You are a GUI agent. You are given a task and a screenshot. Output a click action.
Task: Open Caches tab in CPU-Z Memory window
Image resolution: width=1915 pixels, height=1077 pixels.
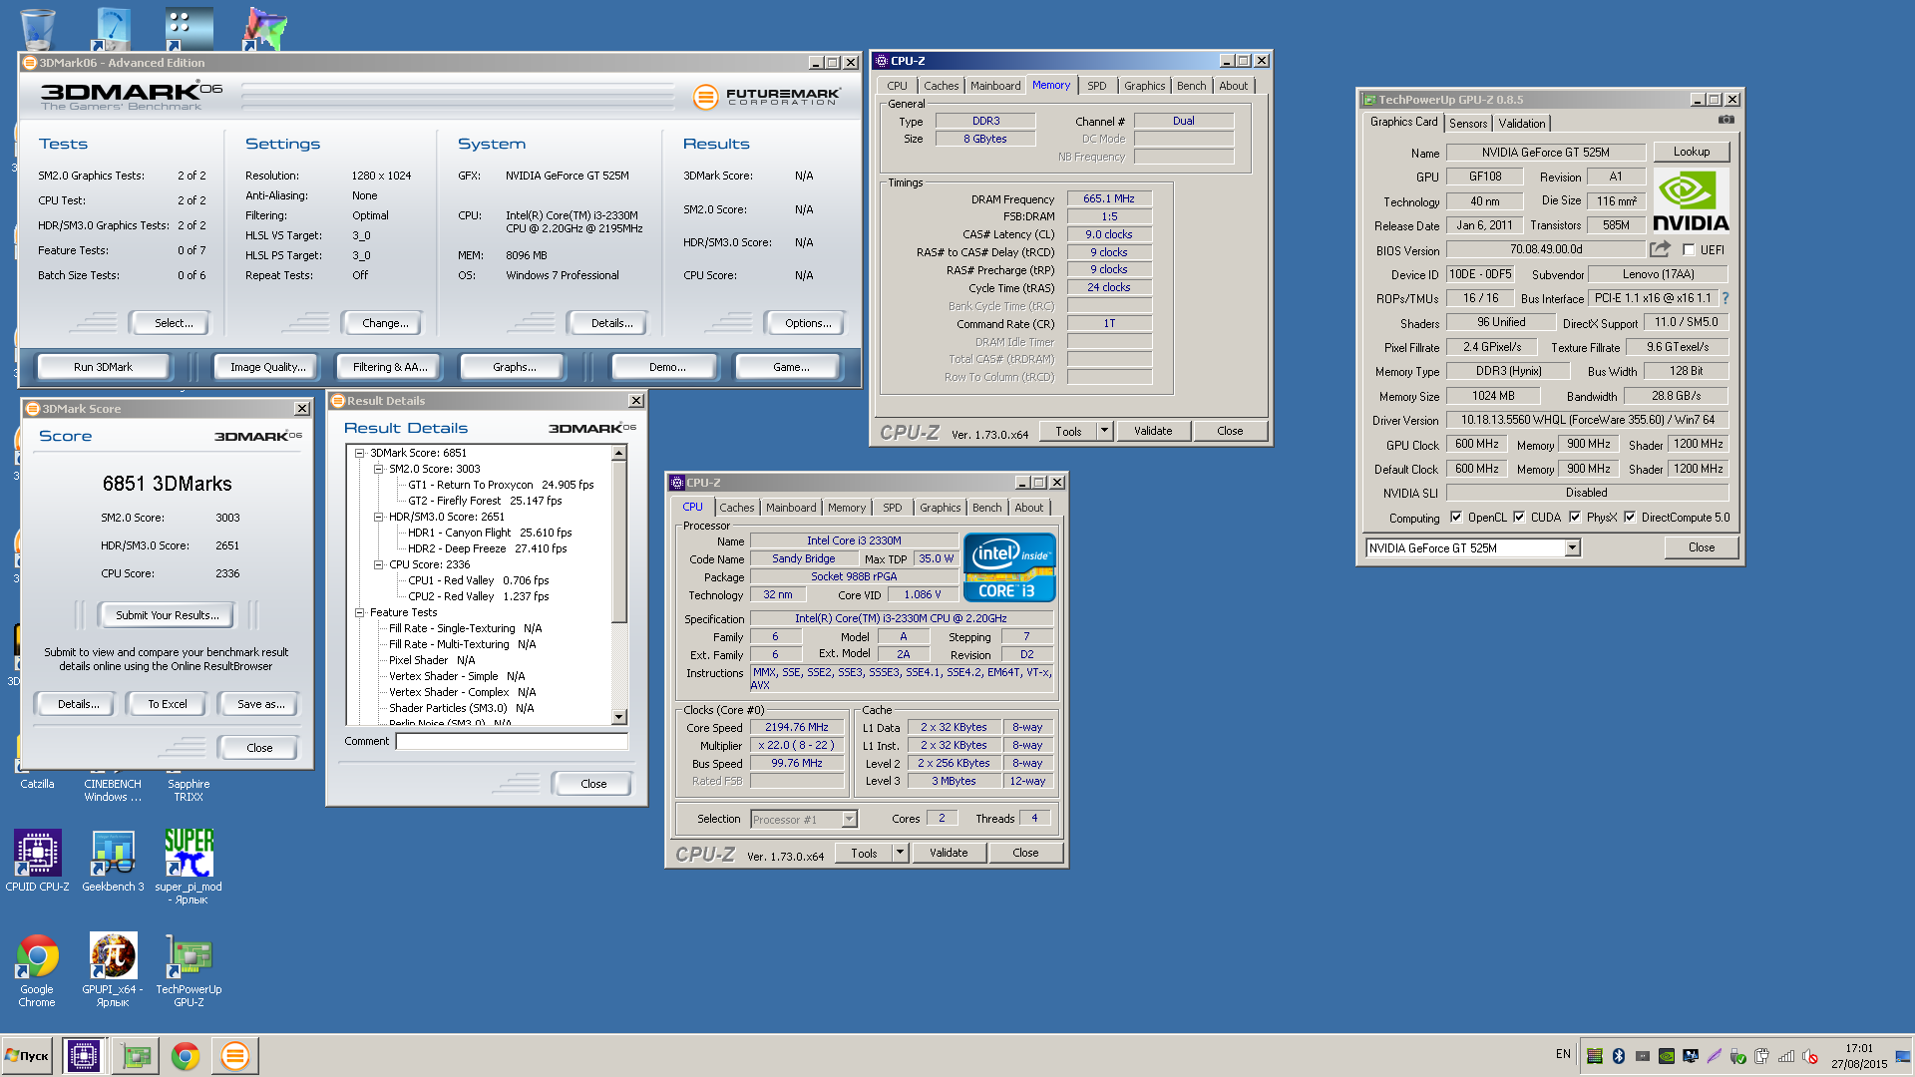coord(941,86)
